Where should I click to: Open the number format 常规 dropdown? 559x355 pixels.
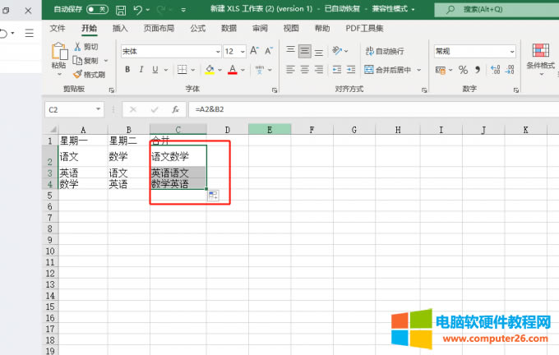tap(511, 51)
